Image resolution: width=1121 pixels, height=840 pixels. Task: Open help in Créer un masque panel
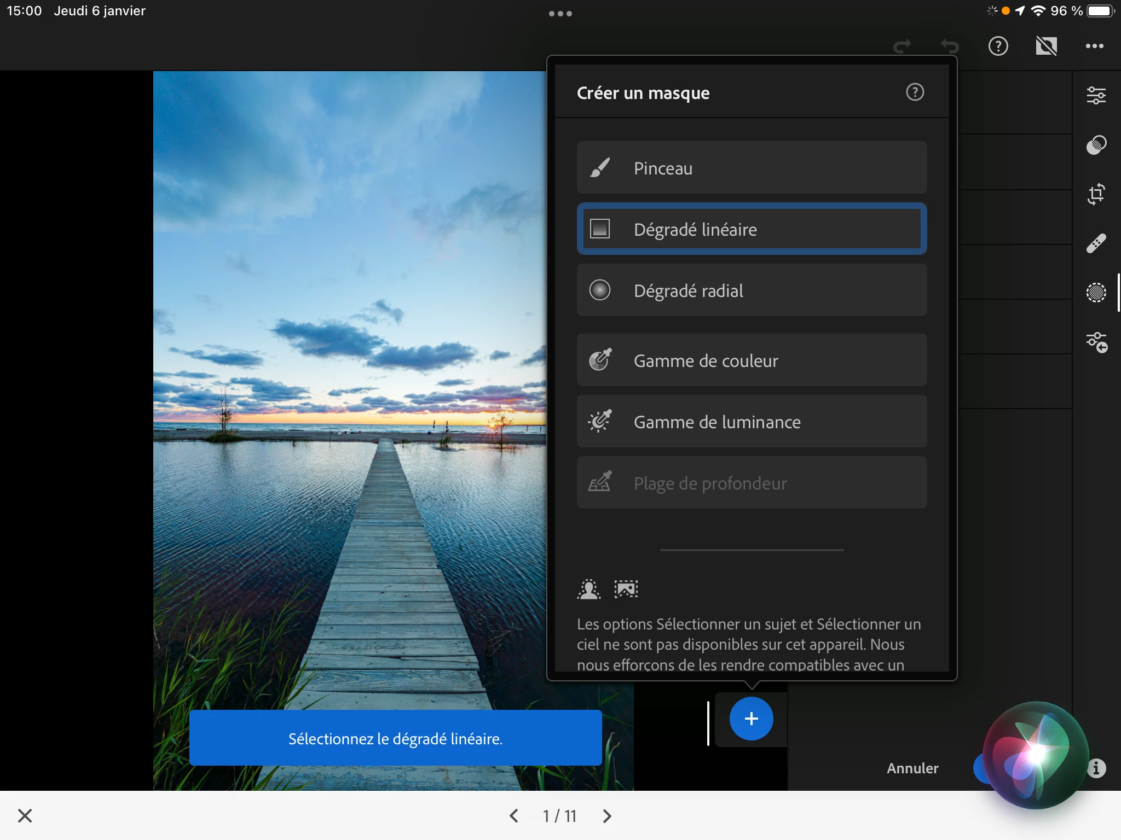pos(915,92)
